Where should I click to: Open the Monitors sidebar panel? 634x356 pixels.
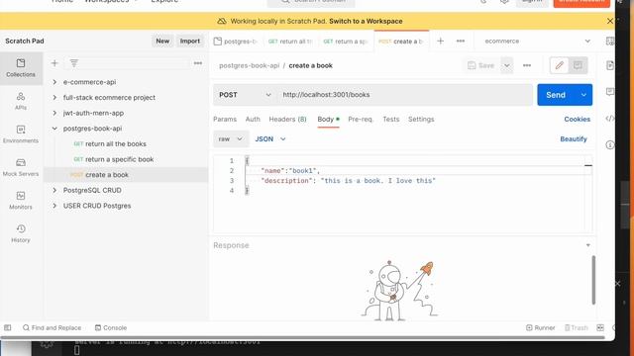tap(21, 200)
